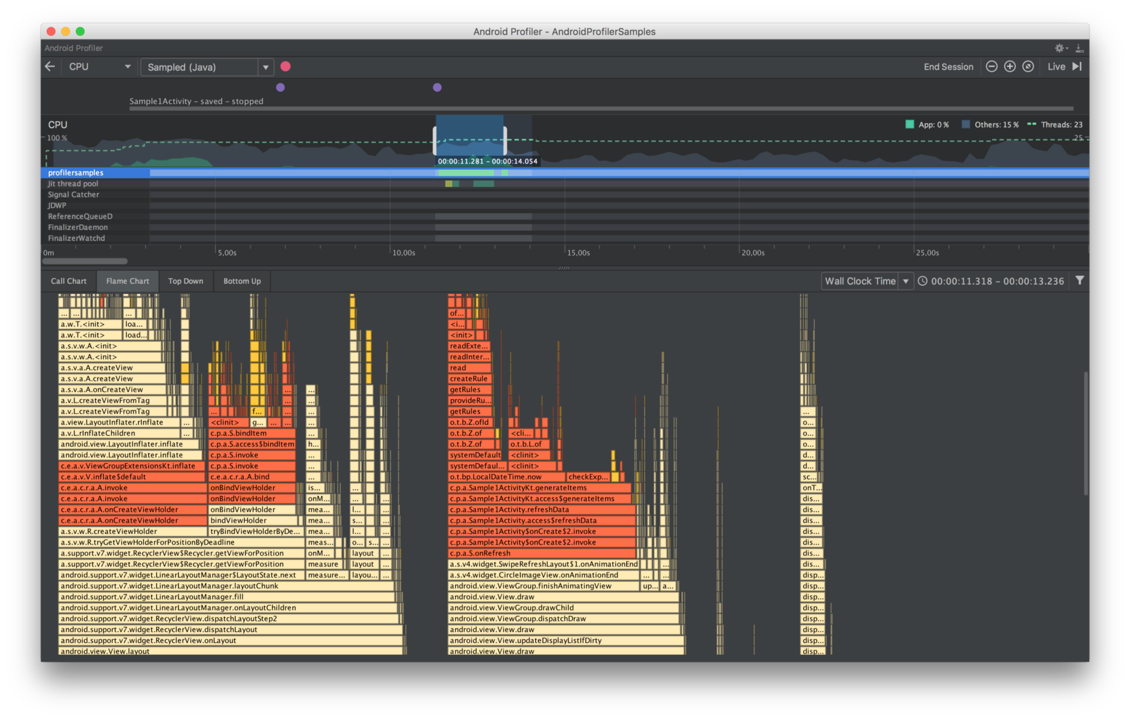
Task: Click the End Session button
Action: 948,66
